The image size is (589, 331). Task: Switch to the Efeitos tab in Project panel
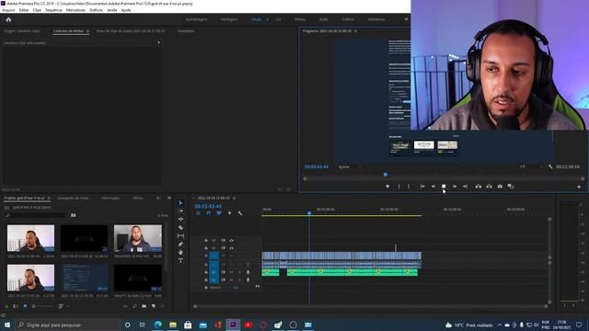pyautogui.click(x=138, y=198)
